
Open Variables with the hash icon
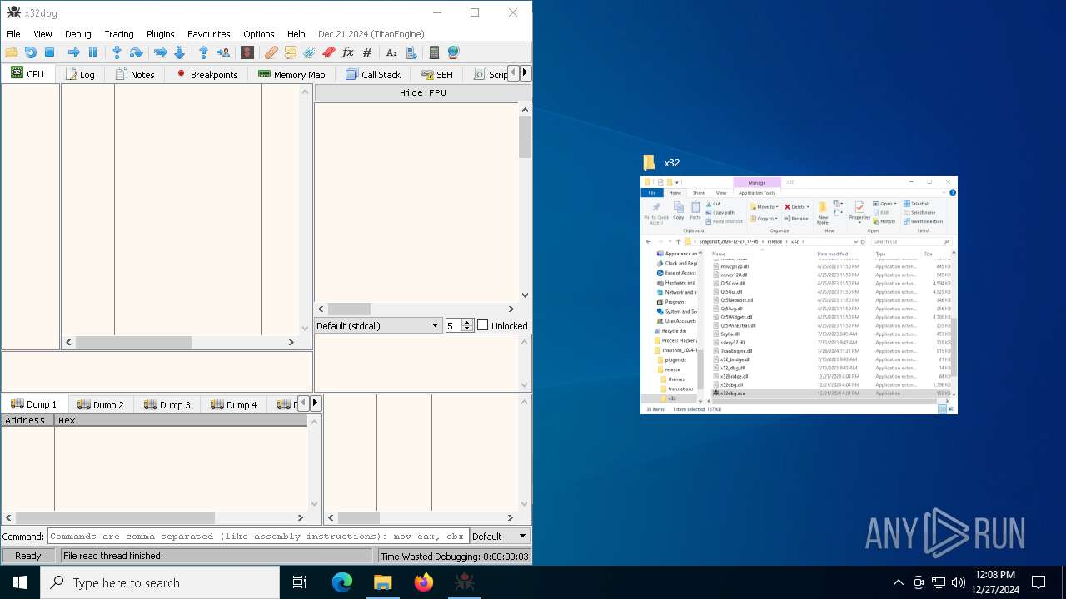click(x=367, y=52)
